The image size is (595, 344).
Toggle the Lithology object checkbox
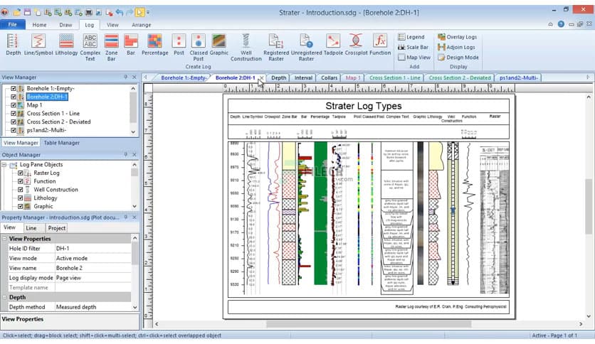(21, 198)
